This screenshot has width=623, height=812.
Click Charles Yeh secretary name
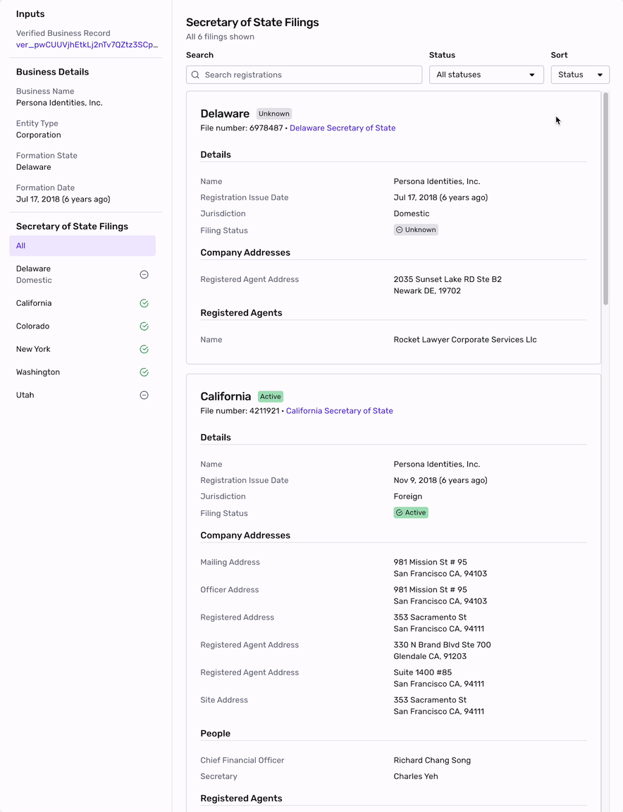click(416, 776)
